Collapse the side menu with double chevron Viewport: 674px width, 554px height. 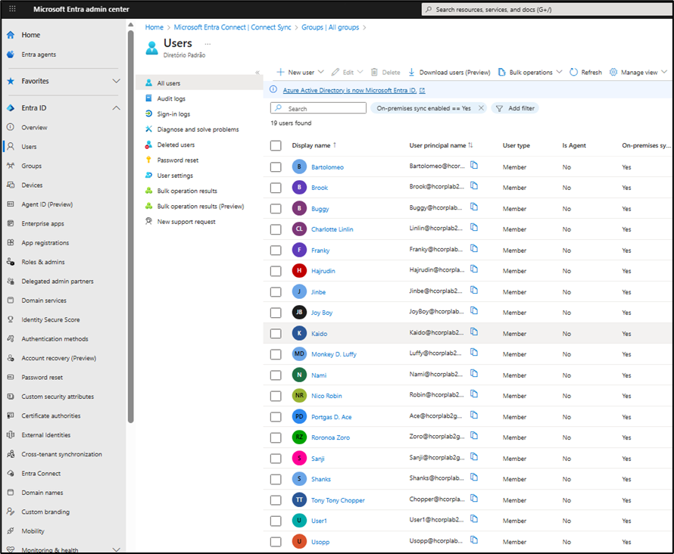pyautogui.click(x=257, y=73)
